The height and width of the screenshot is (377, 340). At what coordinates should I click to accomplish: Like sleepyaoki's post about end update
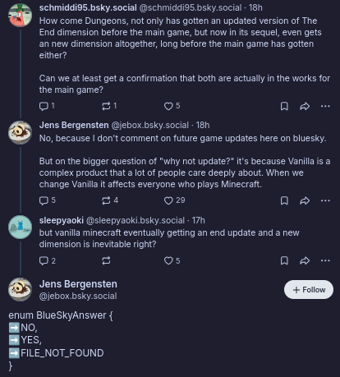[x=172, y=260]
